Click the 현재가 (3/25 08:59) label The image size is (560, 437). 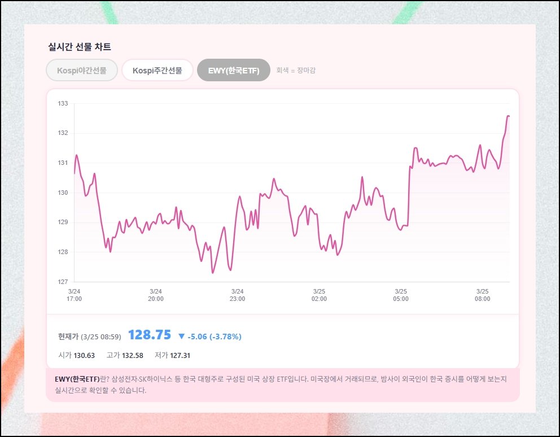point(90,337)
